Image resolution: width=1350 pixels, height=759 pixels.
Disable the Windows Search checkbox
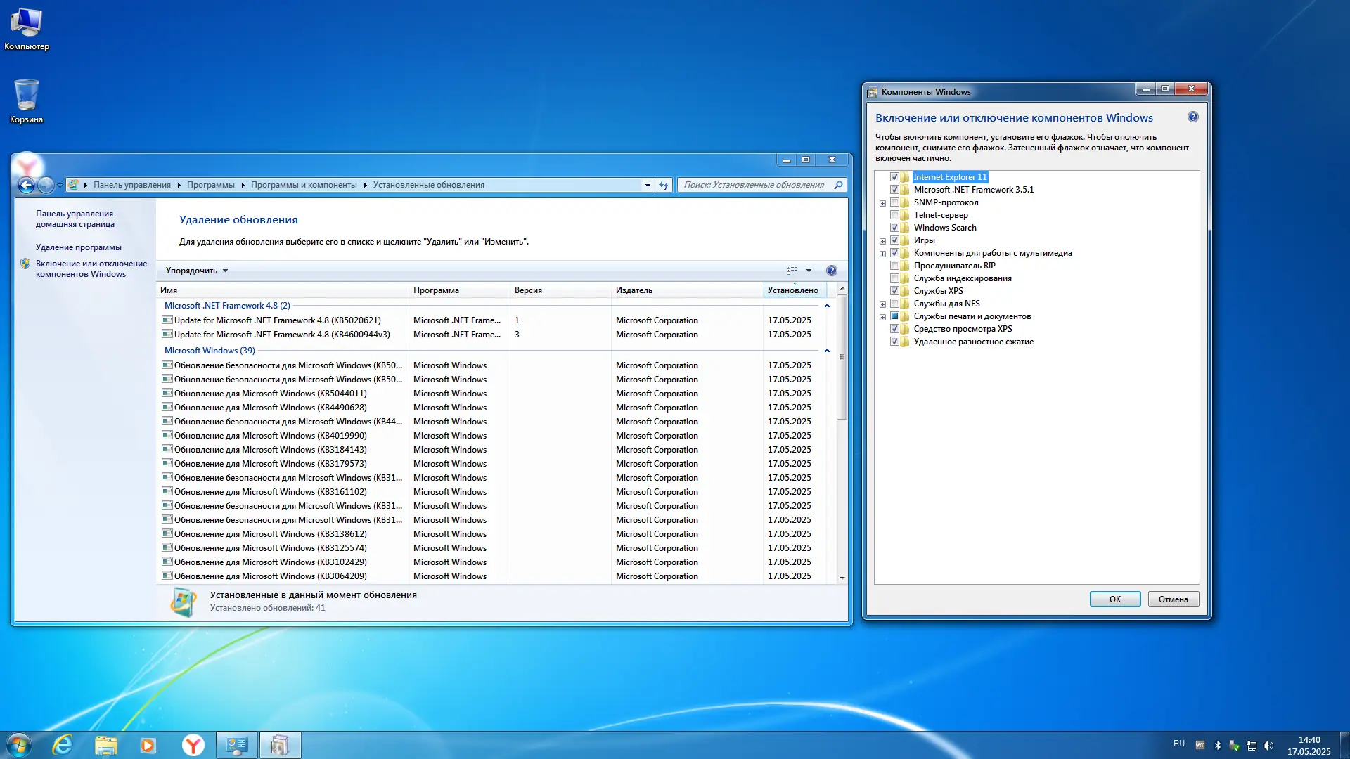pos(894,228)
